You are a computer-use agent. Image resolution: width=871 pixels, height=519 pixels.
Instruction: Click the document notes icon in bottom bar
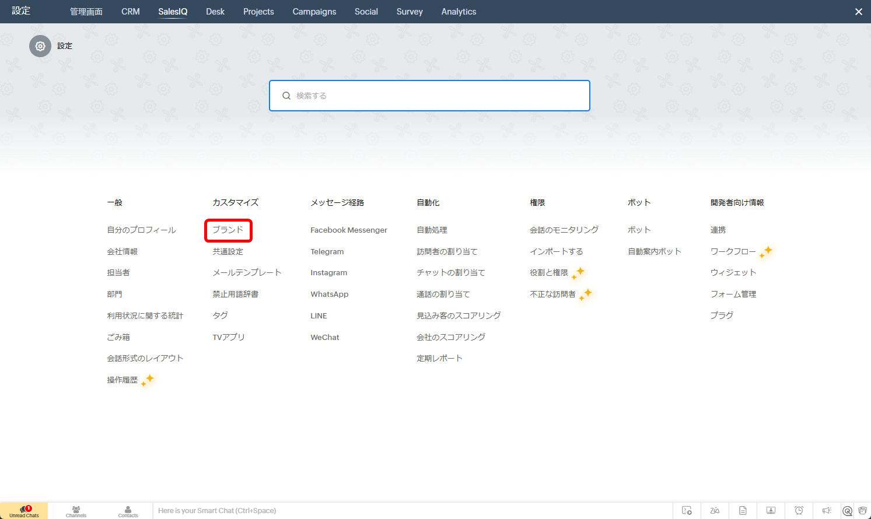pyautogui.click(x=743, y=511)
